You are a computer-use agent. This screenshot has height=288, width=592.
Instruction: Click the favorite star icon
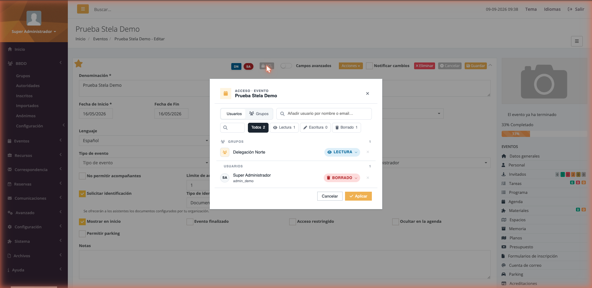tap(79, 64)
